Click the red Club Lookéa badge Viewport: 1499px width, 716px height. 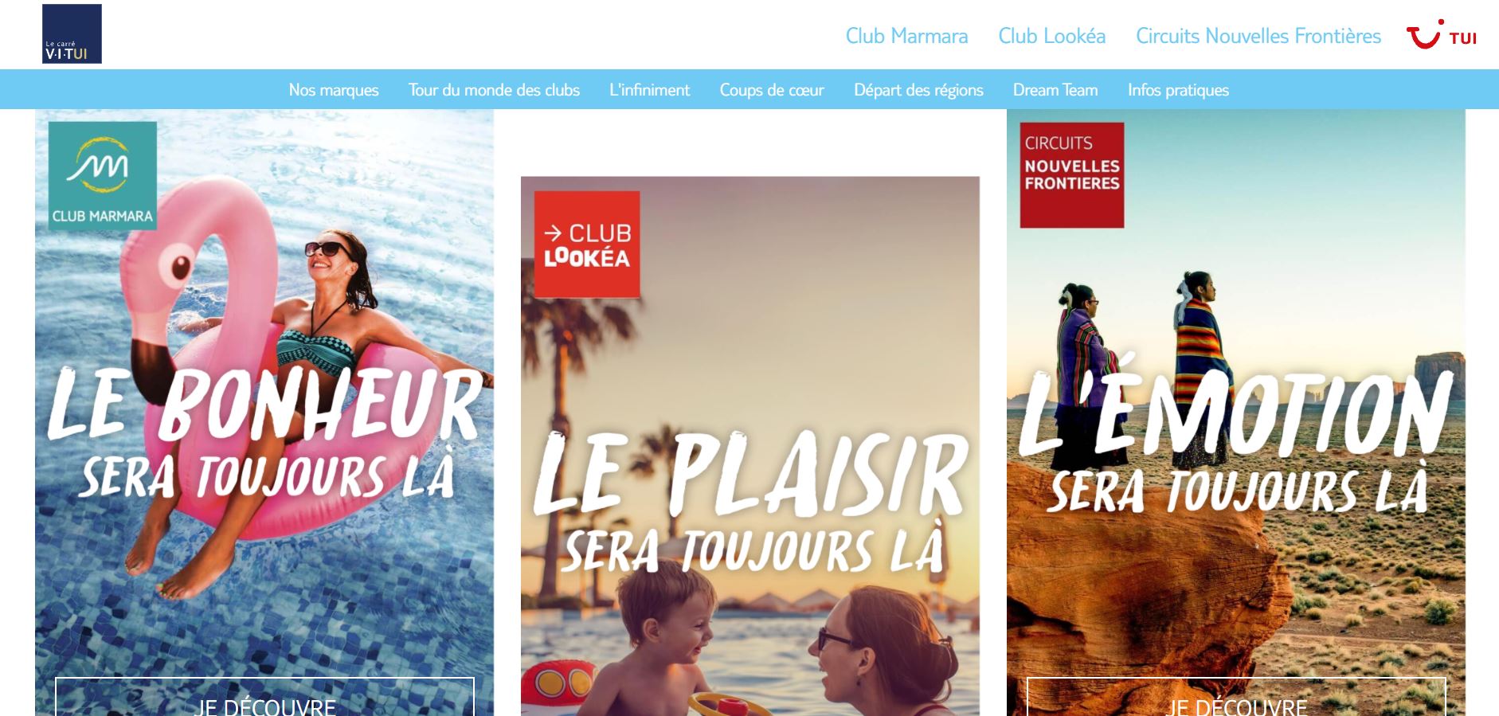coord(587,244)
